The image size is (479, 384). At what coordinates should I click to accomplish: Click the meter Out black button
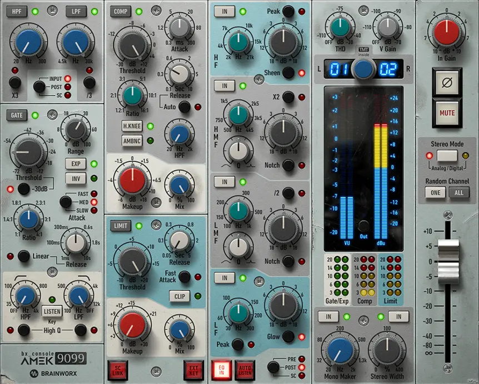click(x=363, y=226)
